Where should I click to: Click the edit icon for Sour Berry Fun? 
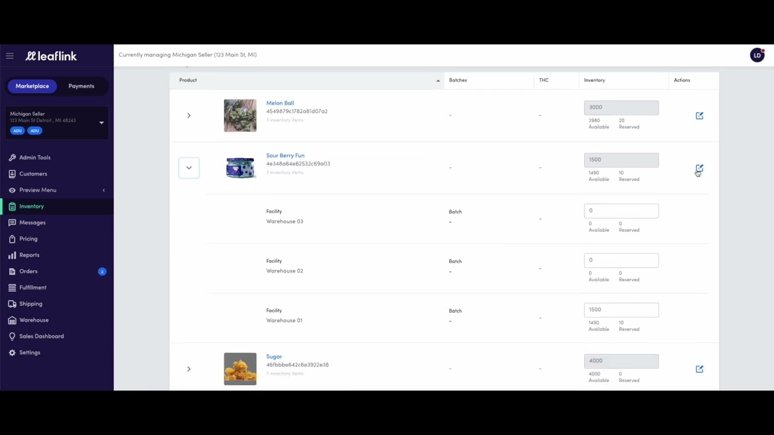pos(699,168)
